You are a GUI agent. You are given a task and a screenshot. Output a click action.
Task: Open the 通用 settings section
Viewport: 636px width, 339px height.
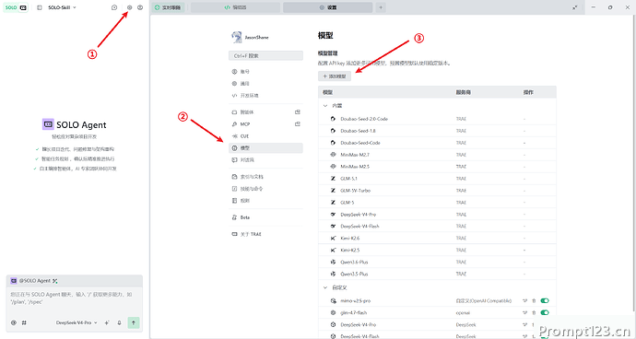point(265,84)
